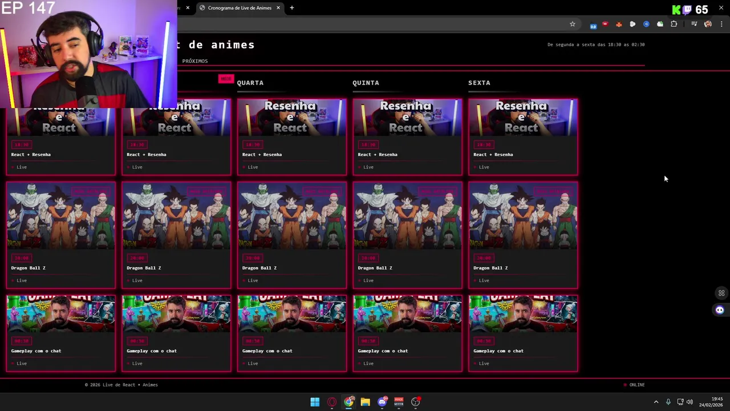Switch to Chrome in the taskbar
This screenshot has width=730, height=411.
pos(348,402)
